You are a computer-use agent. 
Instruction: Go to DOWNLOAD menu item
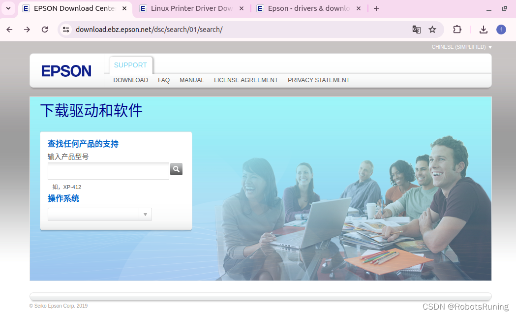(131, 80)
